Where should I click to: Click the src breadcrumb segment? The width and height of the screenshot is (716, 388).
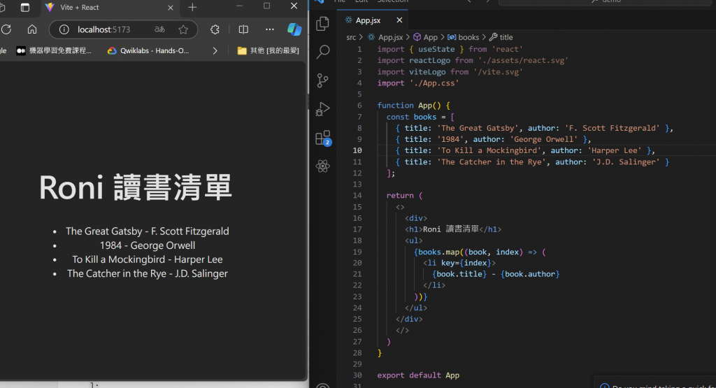click(x=351, y=38)
